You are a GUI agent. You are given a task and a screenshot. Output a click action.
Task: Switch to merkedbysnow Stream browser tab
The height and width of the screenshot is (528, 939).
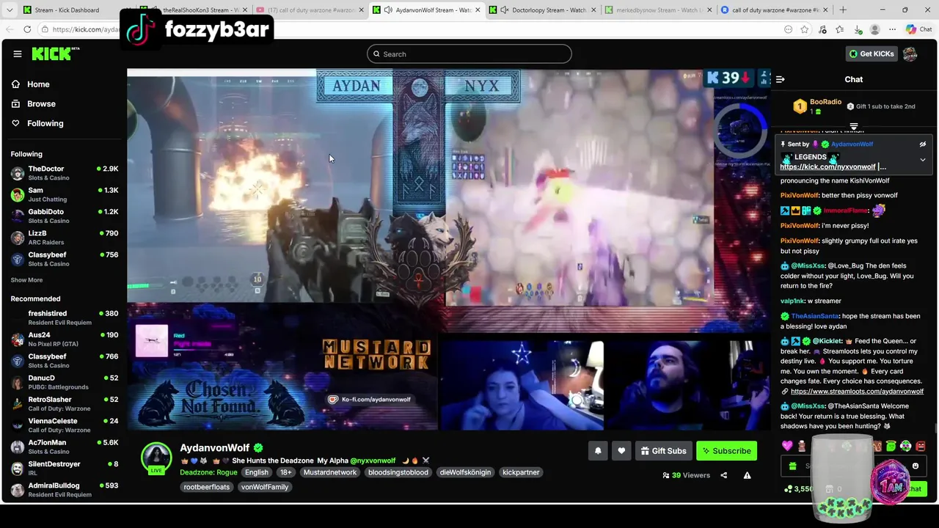658,10
